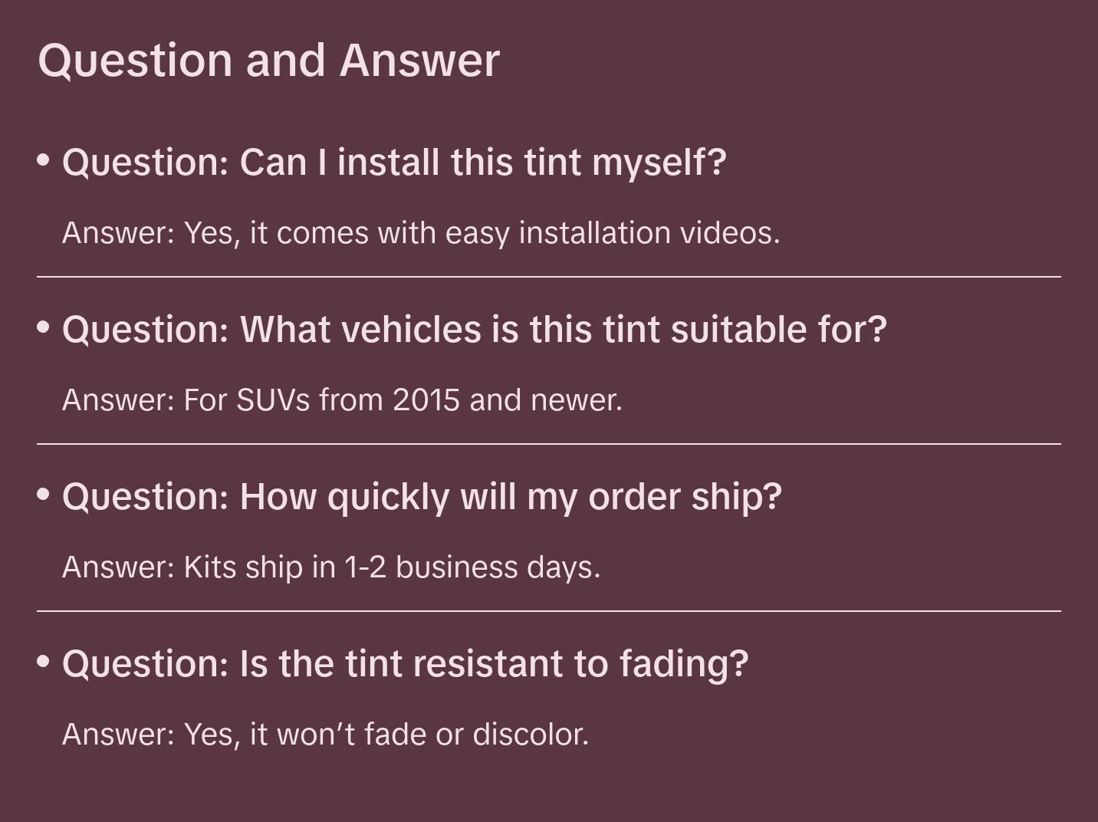This screenshot has width=1098, height=822.
Task: Click the word 'Answer' in the page heading
Action: (x=419, y=61)
